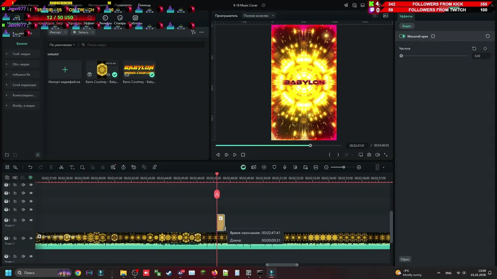Image resolution: width=497 pixels, height=279 pixels.
Task: Add a marker with the shield icon
Action: (x=274, y=167)
